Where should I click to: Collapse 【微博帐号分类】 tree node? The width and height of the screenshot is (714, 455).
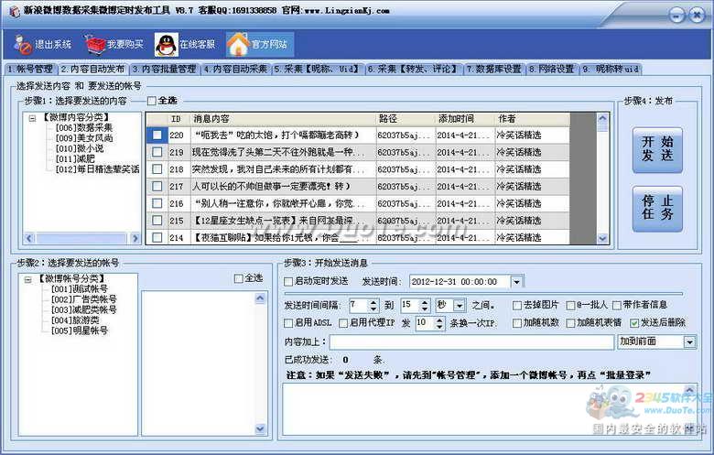(28, 279)
